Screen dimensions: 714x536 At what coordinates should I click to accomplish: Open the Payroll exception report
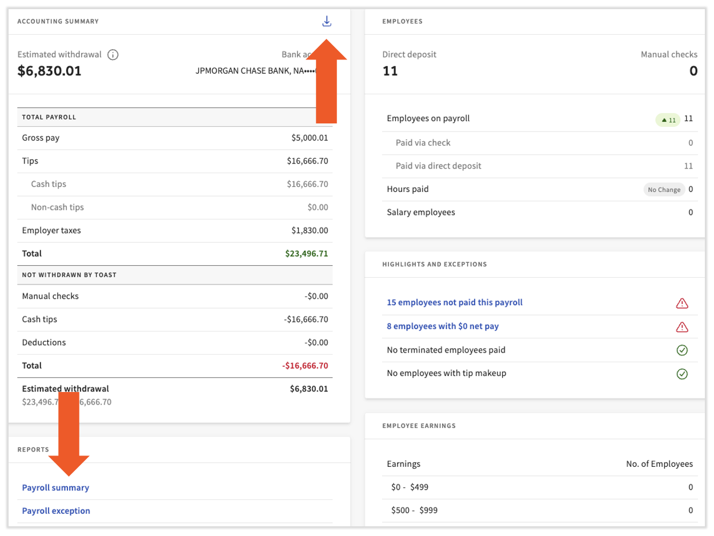56,511
